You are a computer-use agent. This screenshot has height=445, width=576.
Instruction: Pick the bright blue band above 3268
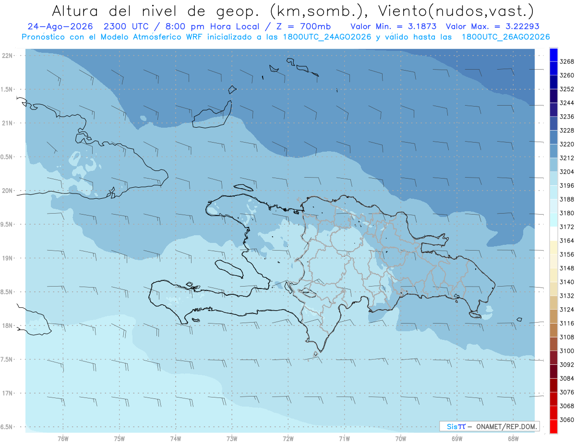[x=553, y=55]
